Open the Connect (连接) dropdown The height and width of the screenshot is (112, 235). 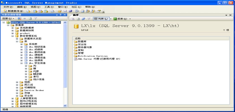point(8,18)
